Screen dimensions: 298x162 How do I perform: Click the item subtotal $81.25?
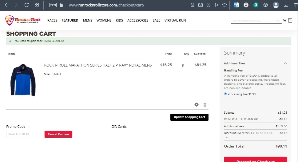pos(200,65)
